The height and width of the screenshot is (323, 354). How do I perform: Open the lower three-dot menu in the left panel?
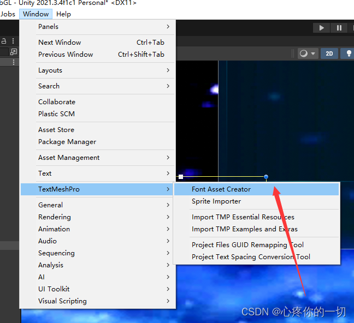coord(14,62)
